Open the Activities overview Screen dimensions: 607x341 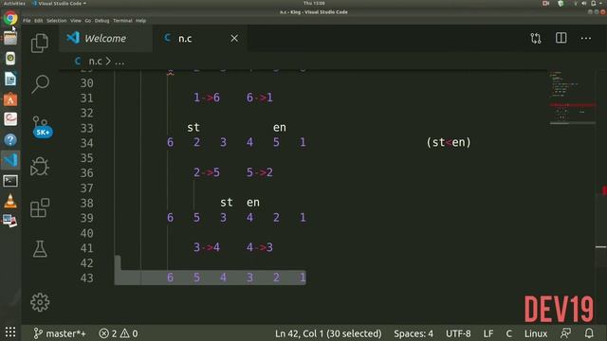point(14,3)
